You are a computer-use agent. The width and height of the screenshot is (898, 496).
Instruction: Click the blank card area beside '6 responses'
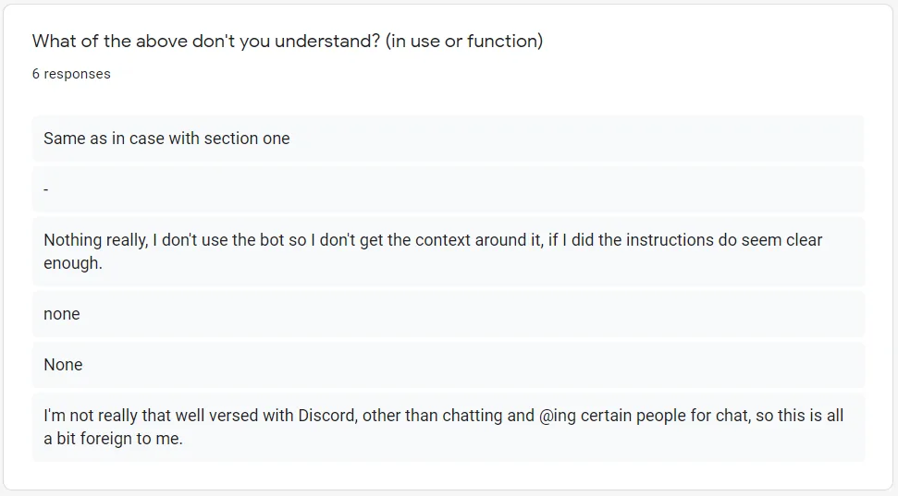click(486, 74)
